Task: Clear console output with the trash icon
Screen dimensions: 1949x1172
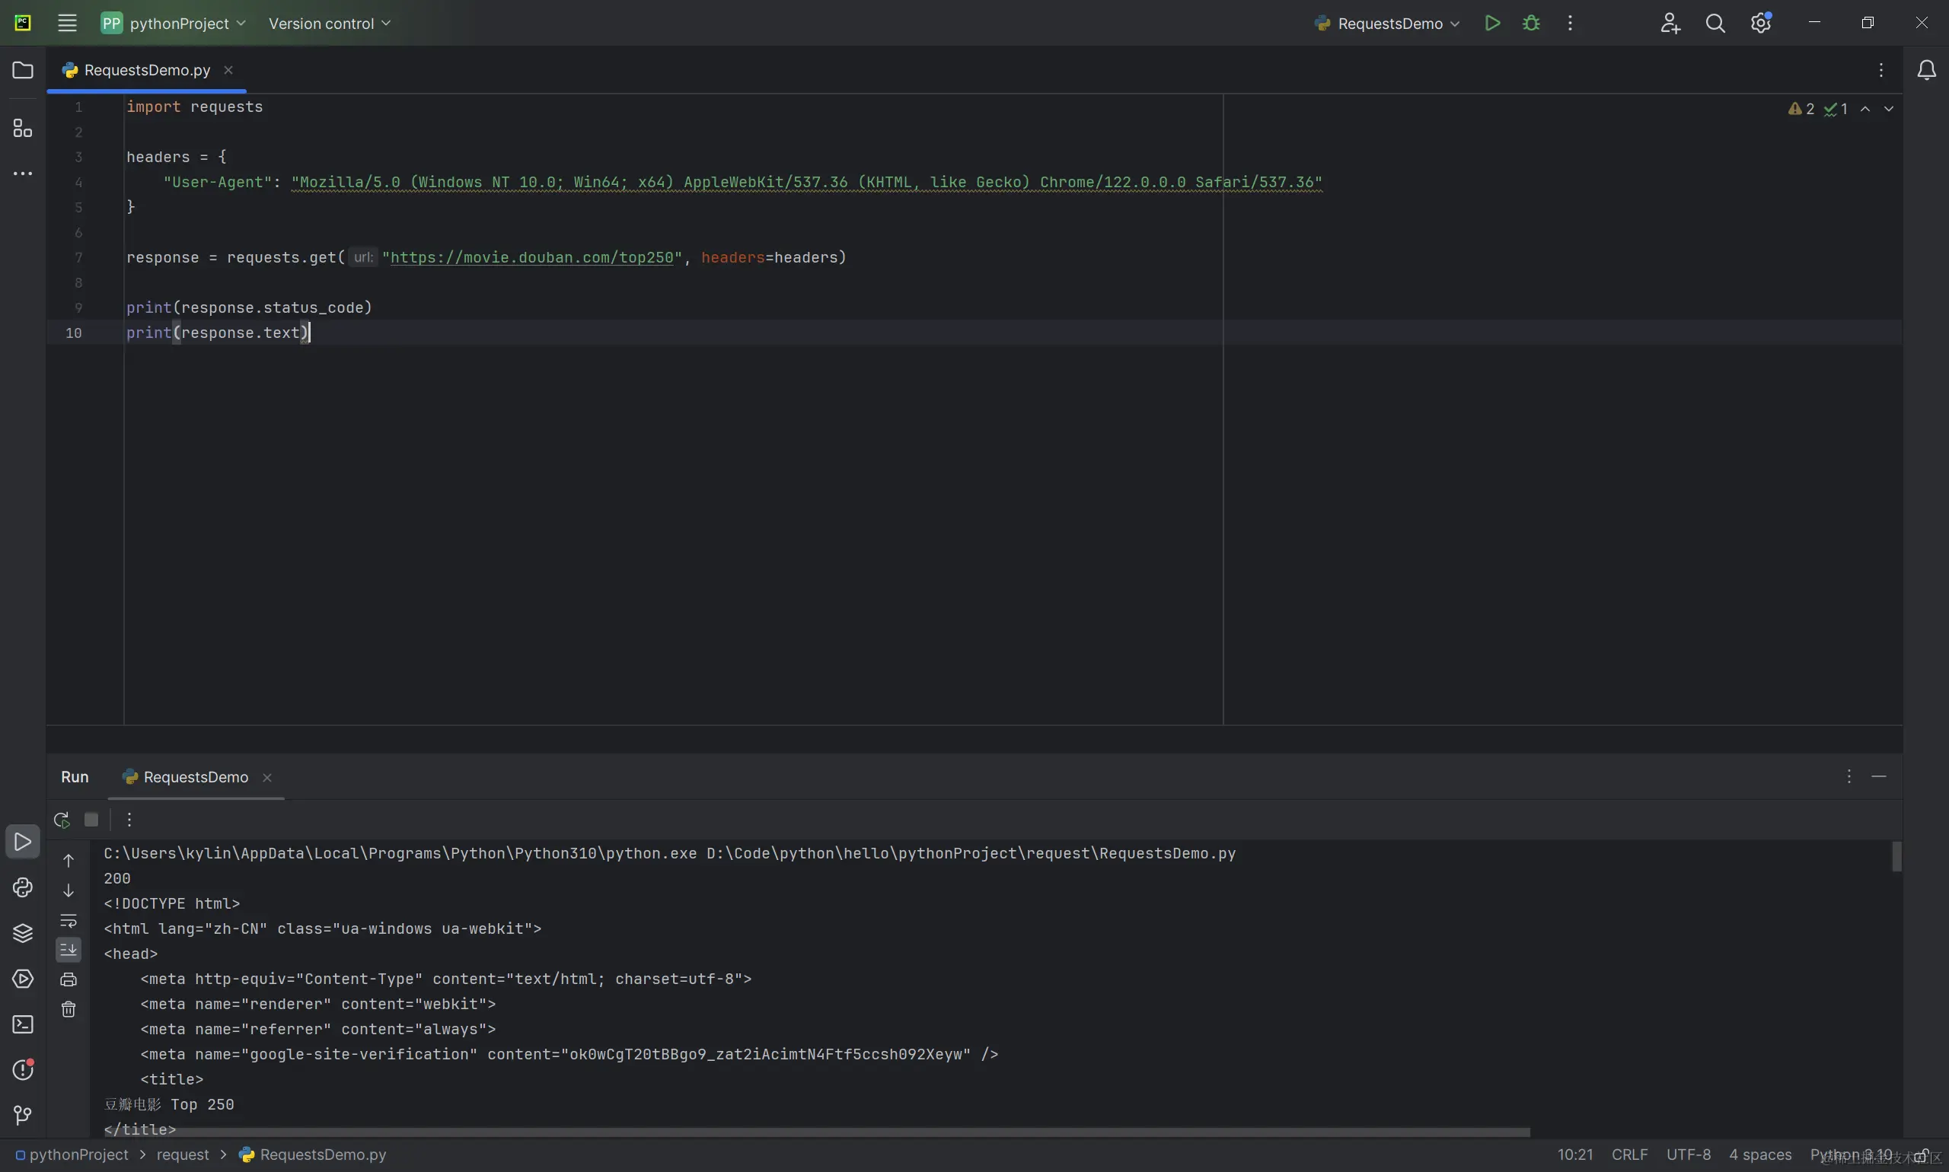Action: (x=69, y=1009)
